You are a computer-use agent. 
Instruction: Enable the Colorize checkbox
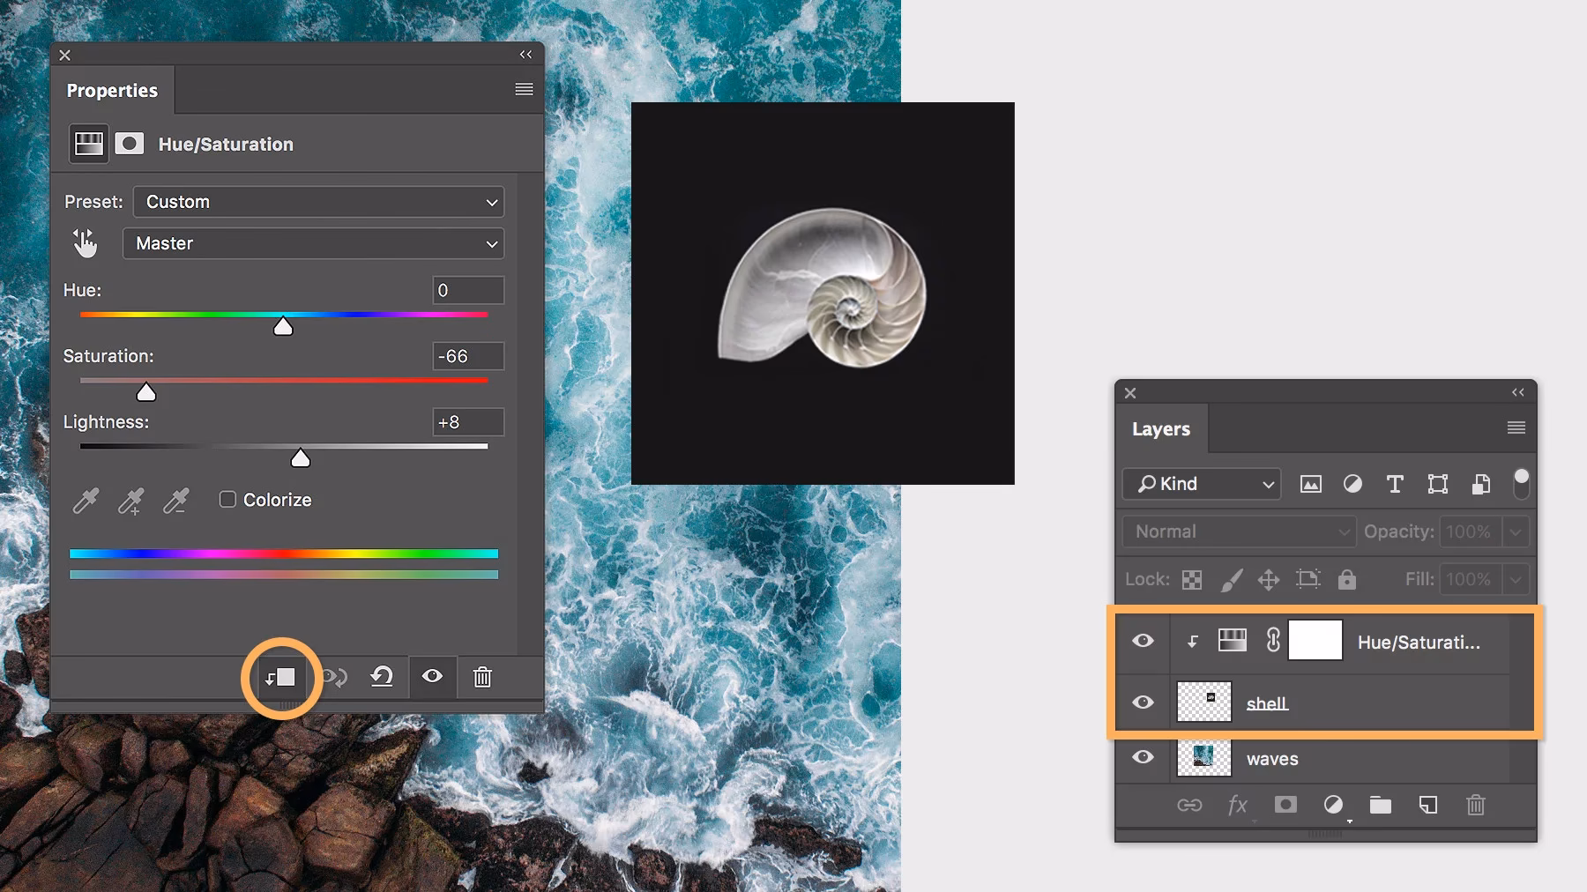[227, 499]
